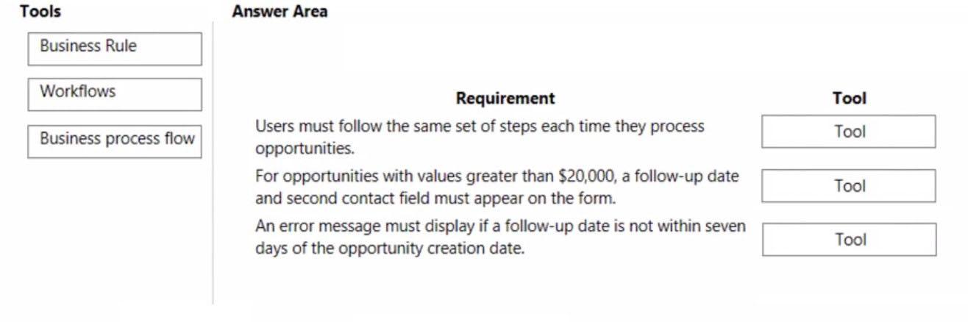Click the line "days of the opportunity creation date."
The image size is (968, 322).
(x=390, y=248)
